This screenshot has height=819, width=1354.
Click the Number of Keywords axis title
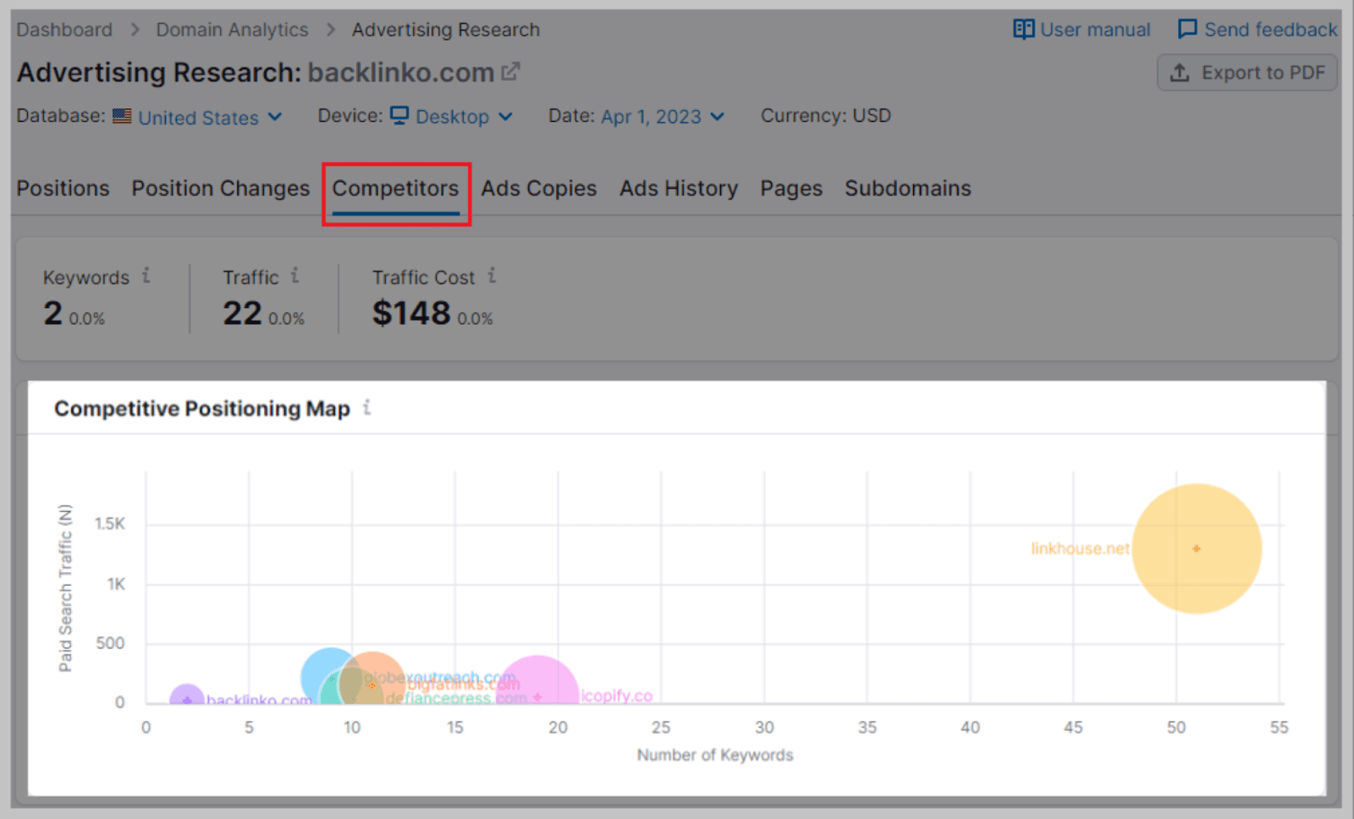[715, 755]
